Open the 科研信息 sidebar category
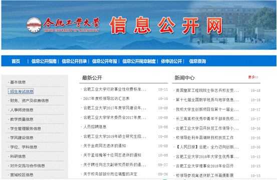This screenshot has width=277, height=180. 18,156
